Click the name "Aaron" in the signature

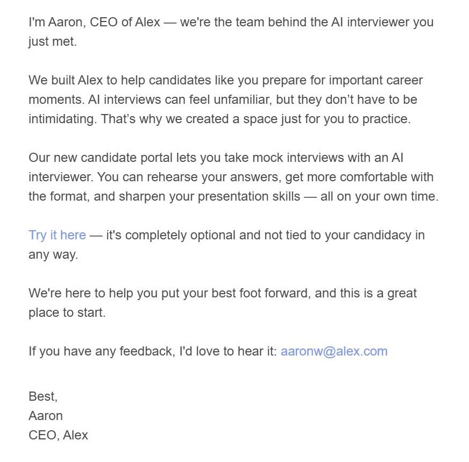point(45,416)
